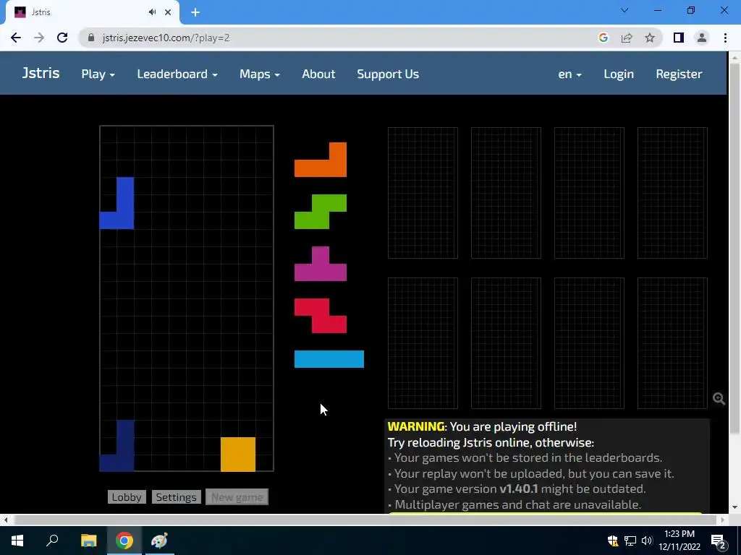Click the volume tray icon
741x555 pixels.
[x=647, y=541]
